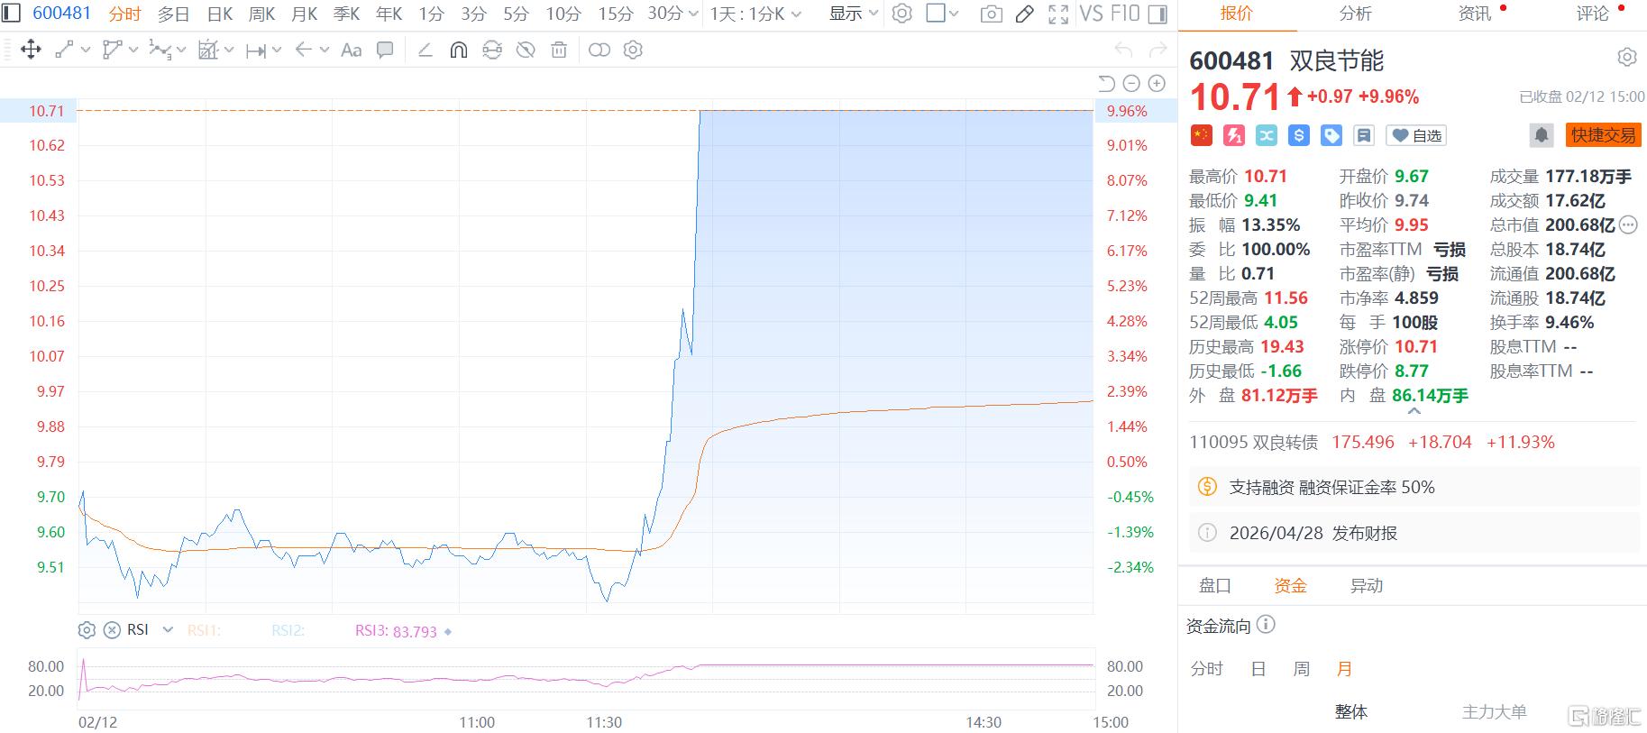Toggle 自选 watchlist favorite
Screen dimensions: 1647x733
[1416, 135]
